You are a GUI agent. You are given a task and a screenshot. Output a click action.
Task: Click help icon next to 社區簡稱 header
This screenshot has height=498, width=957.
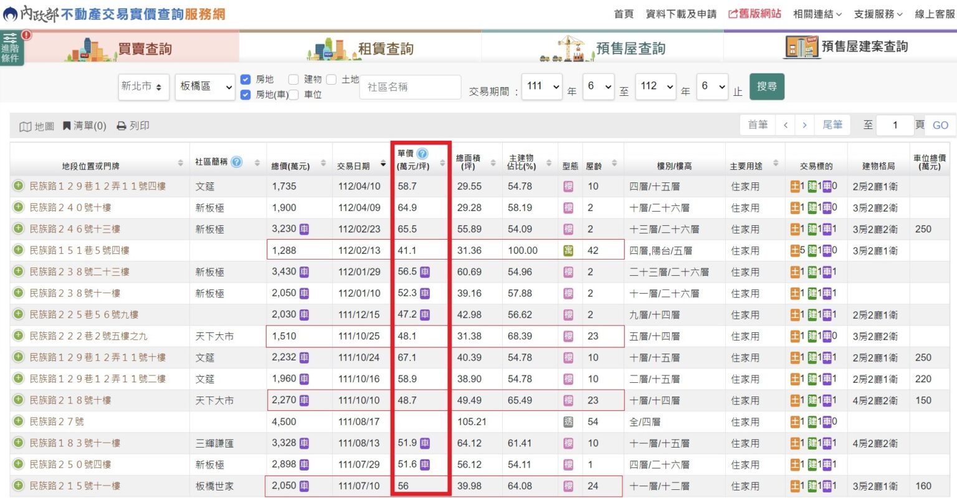tap(236, 162)
